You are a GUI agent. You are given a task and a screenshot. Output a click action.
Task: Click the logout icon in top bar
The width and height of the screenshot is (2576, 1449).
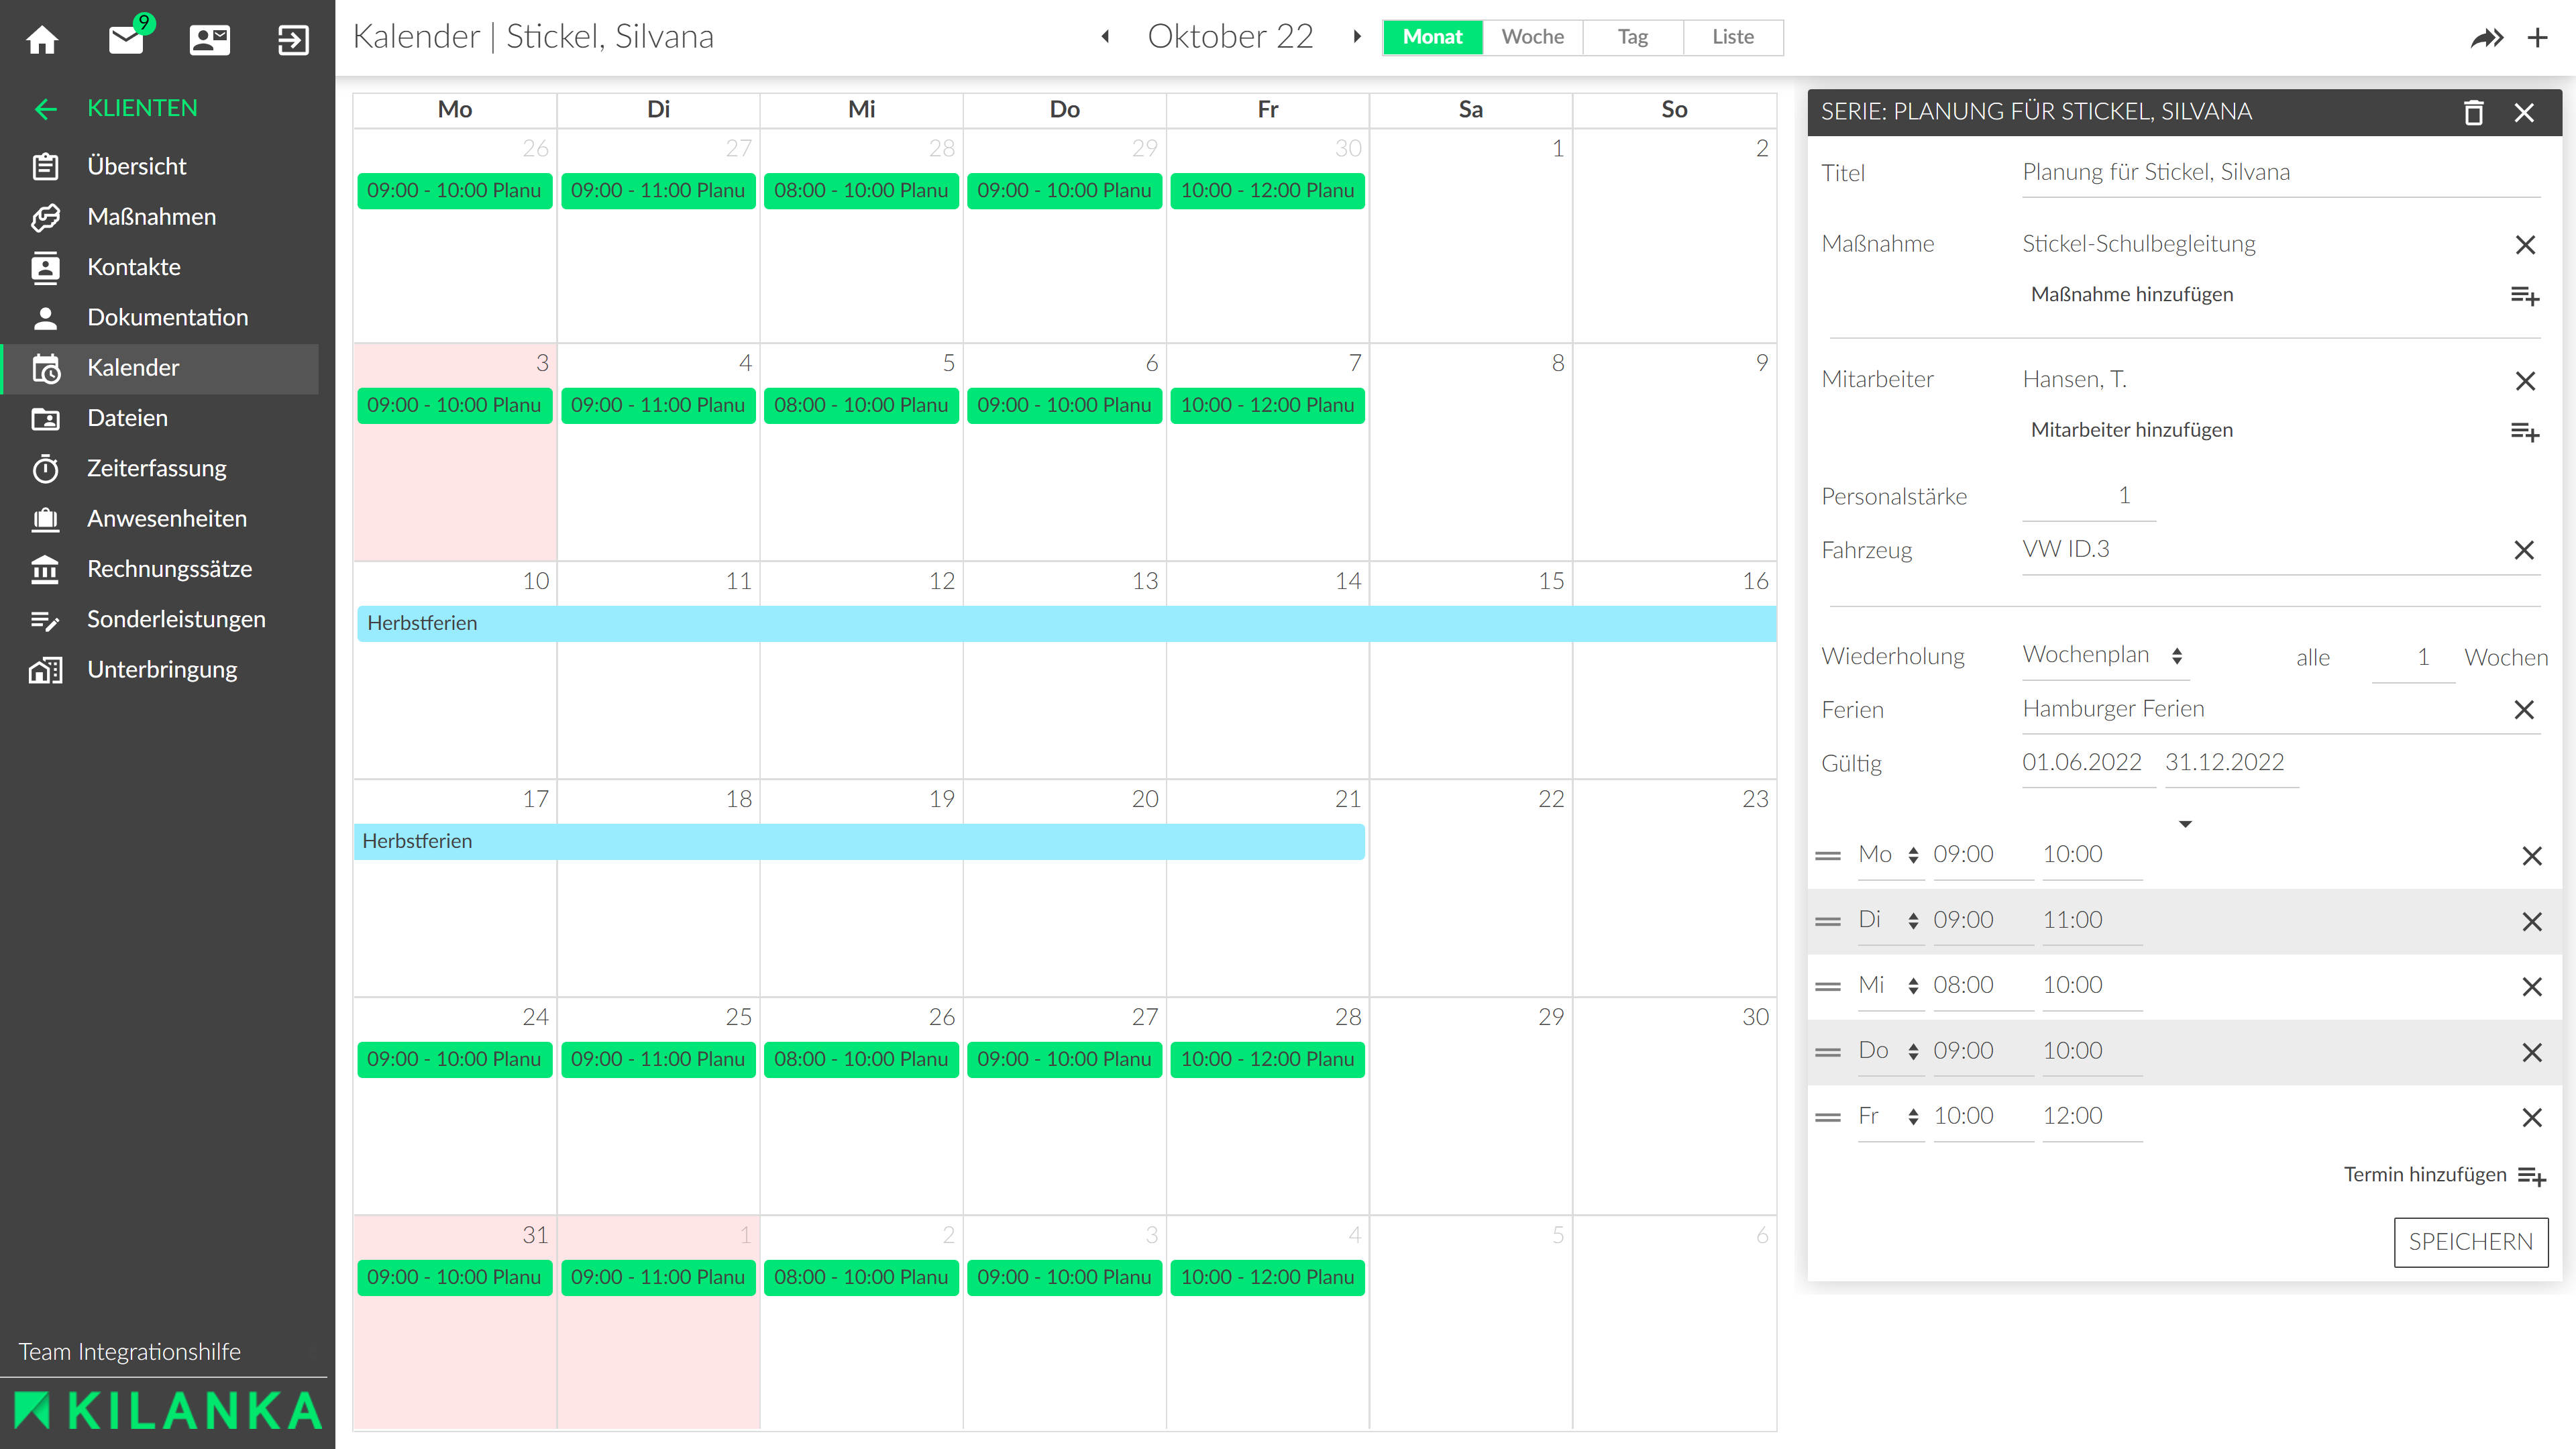[293, 40]
